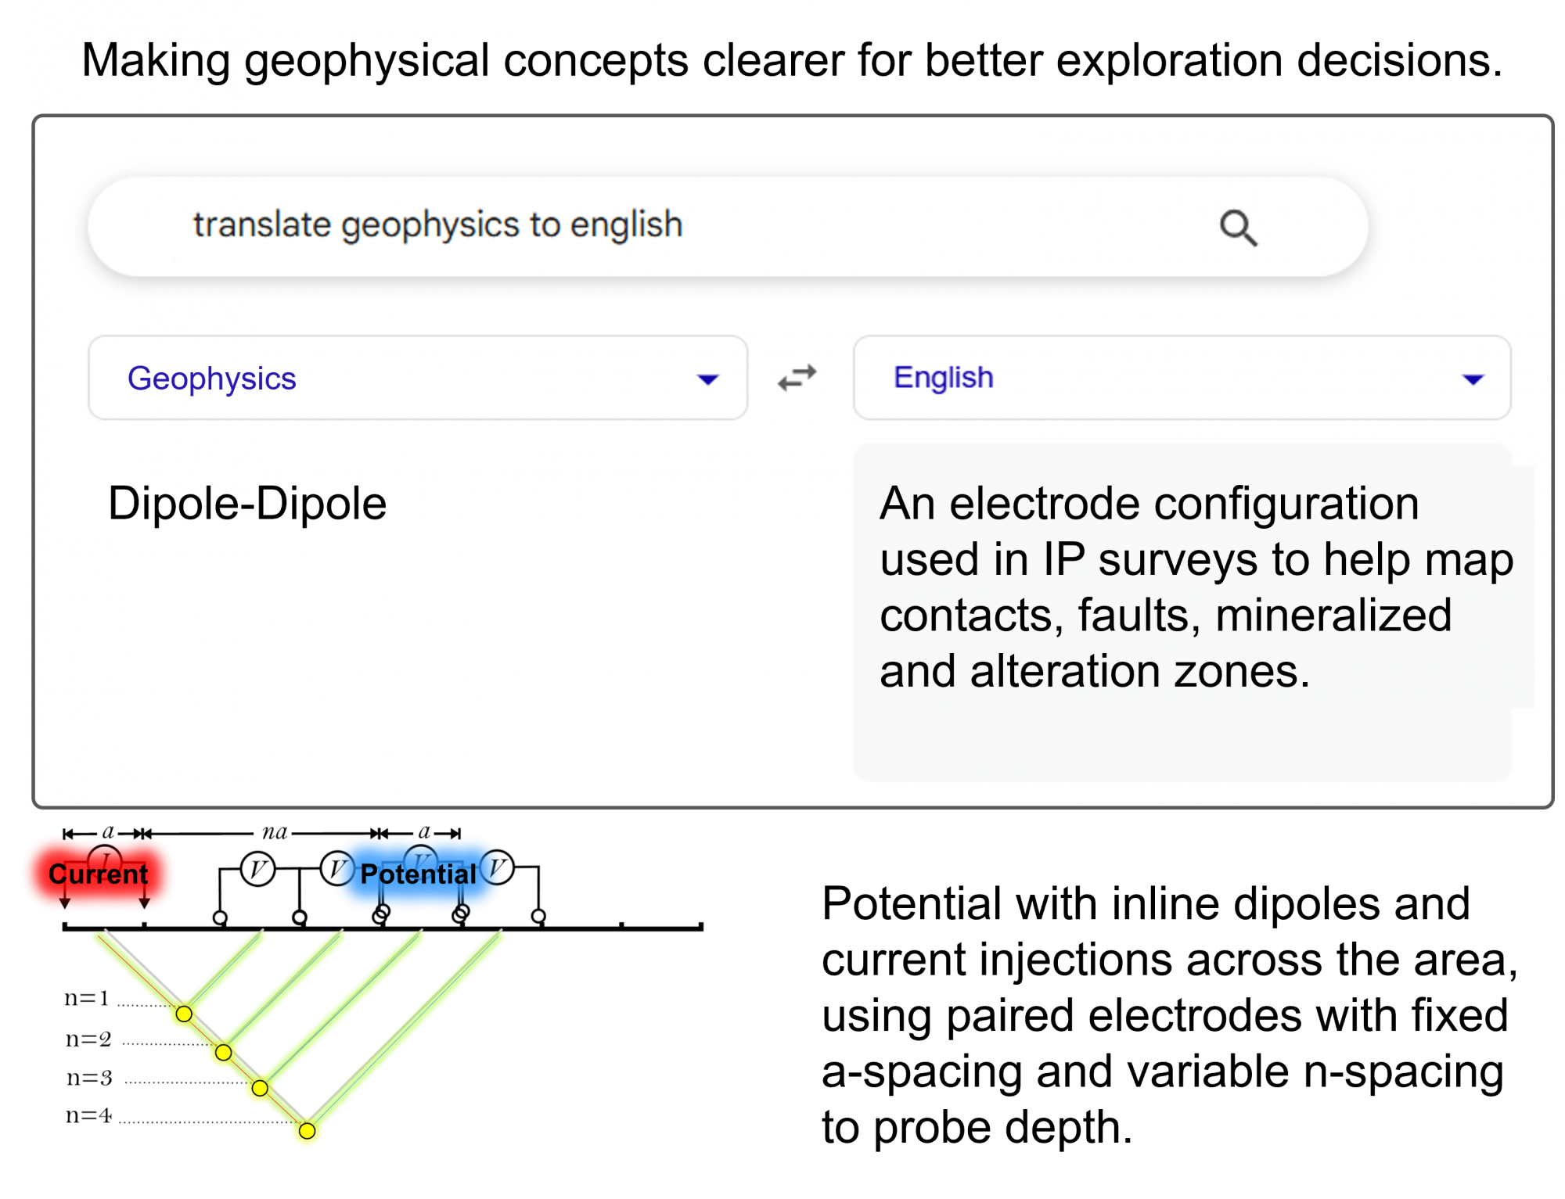1565x1199 pixels.
Task: Click the dropdown arrow beside English
Action: coord(1473,379)
